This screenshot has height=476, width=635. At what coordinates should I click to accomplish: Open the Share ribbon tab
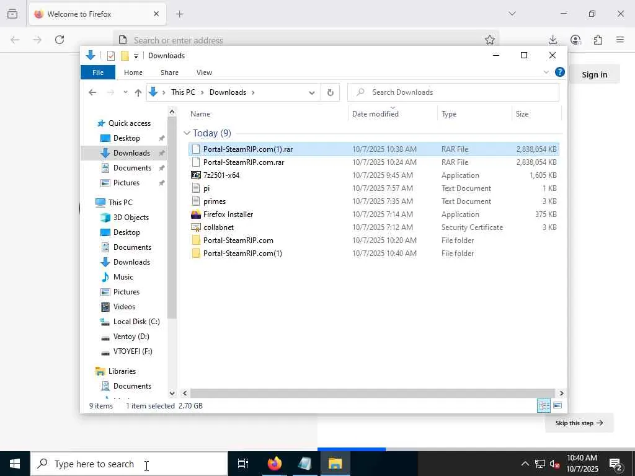pos(169,73)
